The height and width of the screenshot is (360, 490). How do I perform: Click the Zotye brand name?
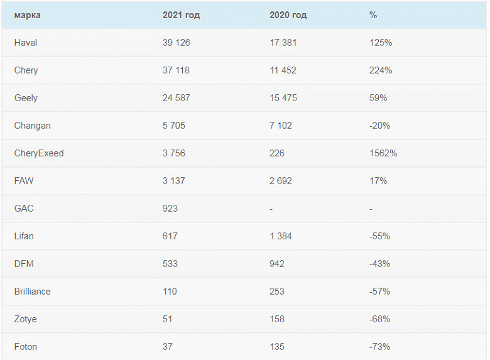tap(26, 319)
